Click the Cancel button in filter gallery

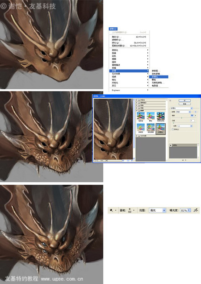(184, 104)
